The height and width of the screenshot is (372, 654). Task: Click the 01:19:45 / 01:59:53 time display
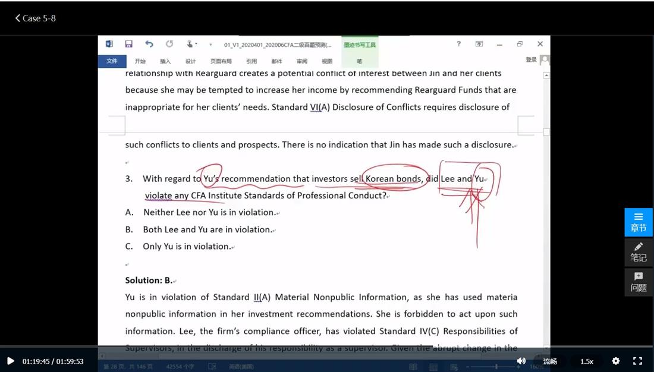point(53,361)
